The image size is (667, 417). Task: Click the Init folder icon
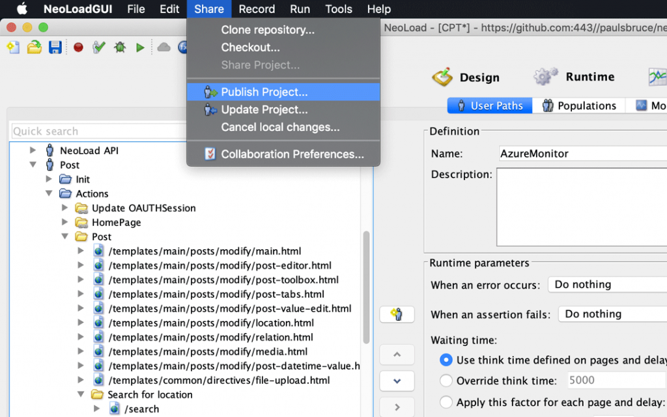point(66,179)
